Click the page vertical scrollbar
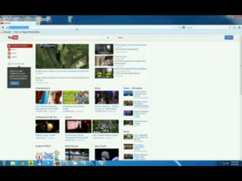 [241, 97]
